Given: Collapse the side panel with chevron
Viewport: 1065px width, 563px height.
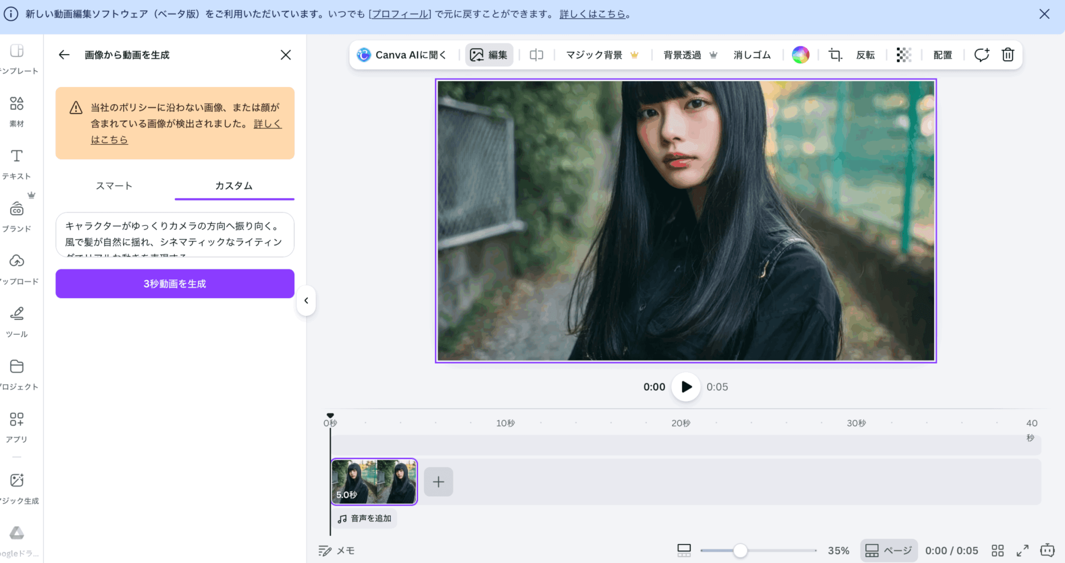Looking at the screenshot, I should 306,300.
